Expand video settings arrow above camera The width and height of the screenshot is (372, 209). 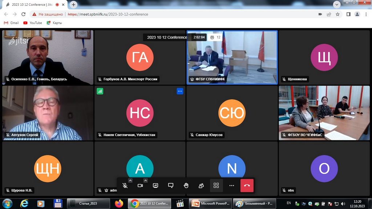(x=146, y=180)
